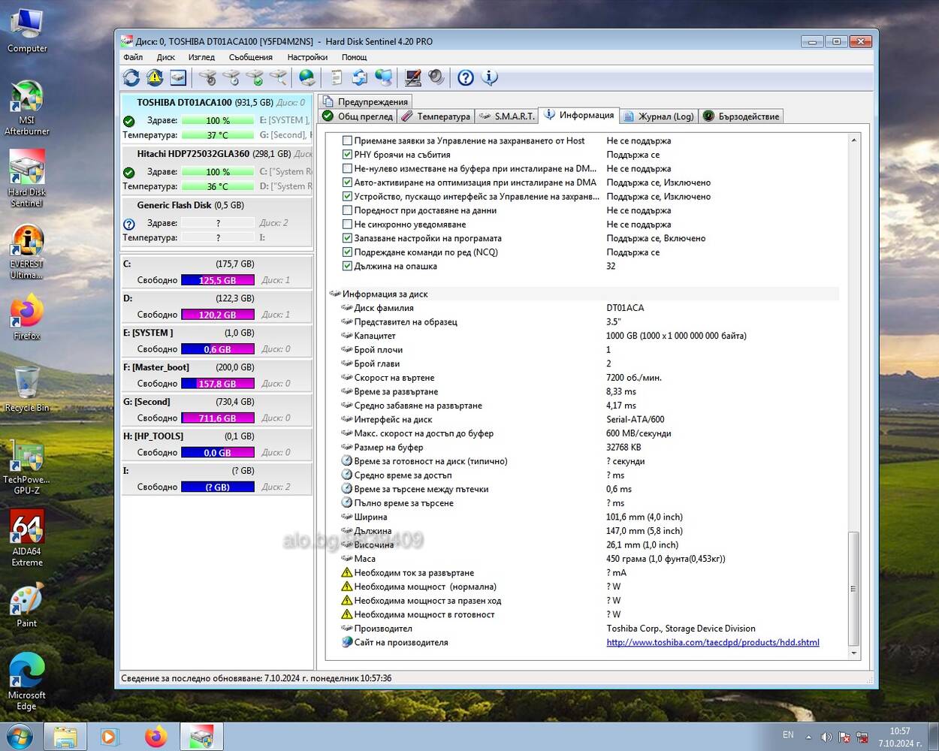Screen dimensions: 939x751
Task: Click the information panel vertical scrollbar thumb
Action: [x=853, y=589]
